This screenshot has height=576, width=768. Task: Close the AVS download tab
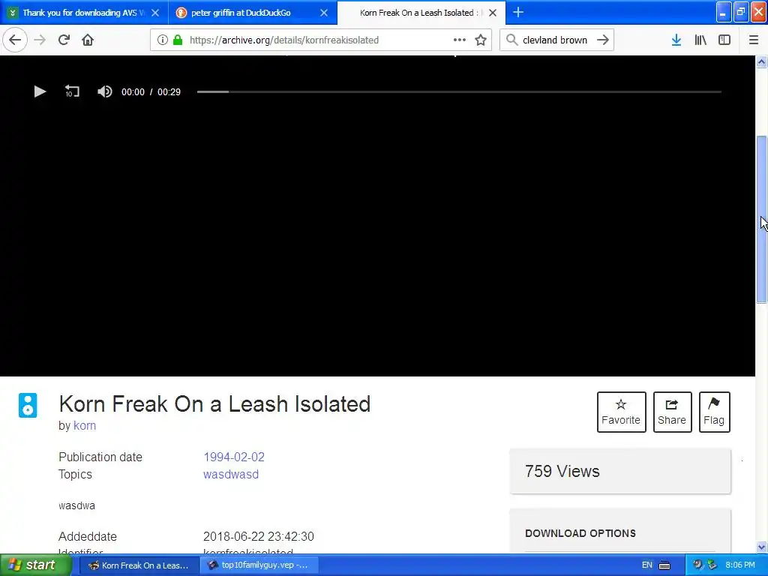click(155, 13)
